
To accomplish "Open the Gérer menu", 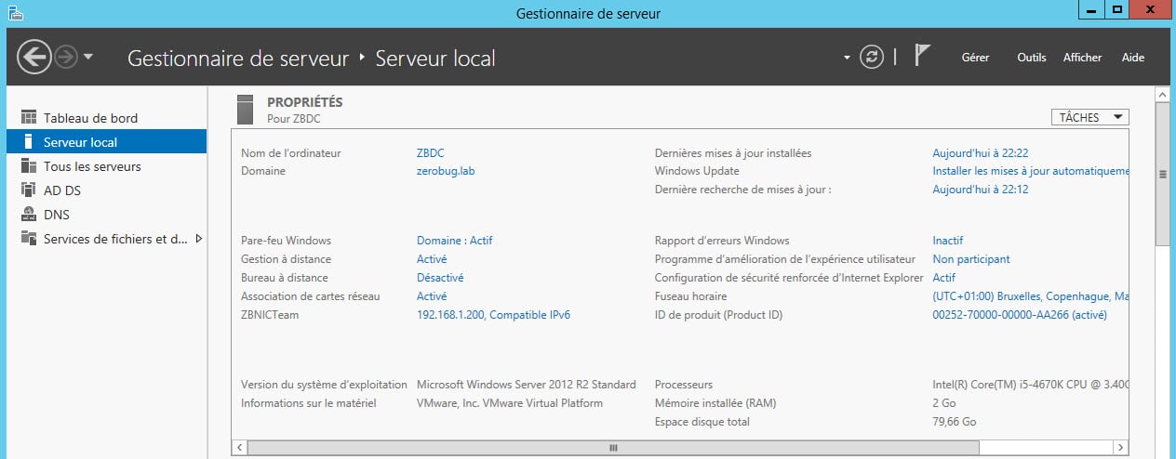I will click(x=975, y=58).
